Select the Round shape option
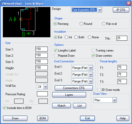Screen dimensions: 132x124 [86, 24]
